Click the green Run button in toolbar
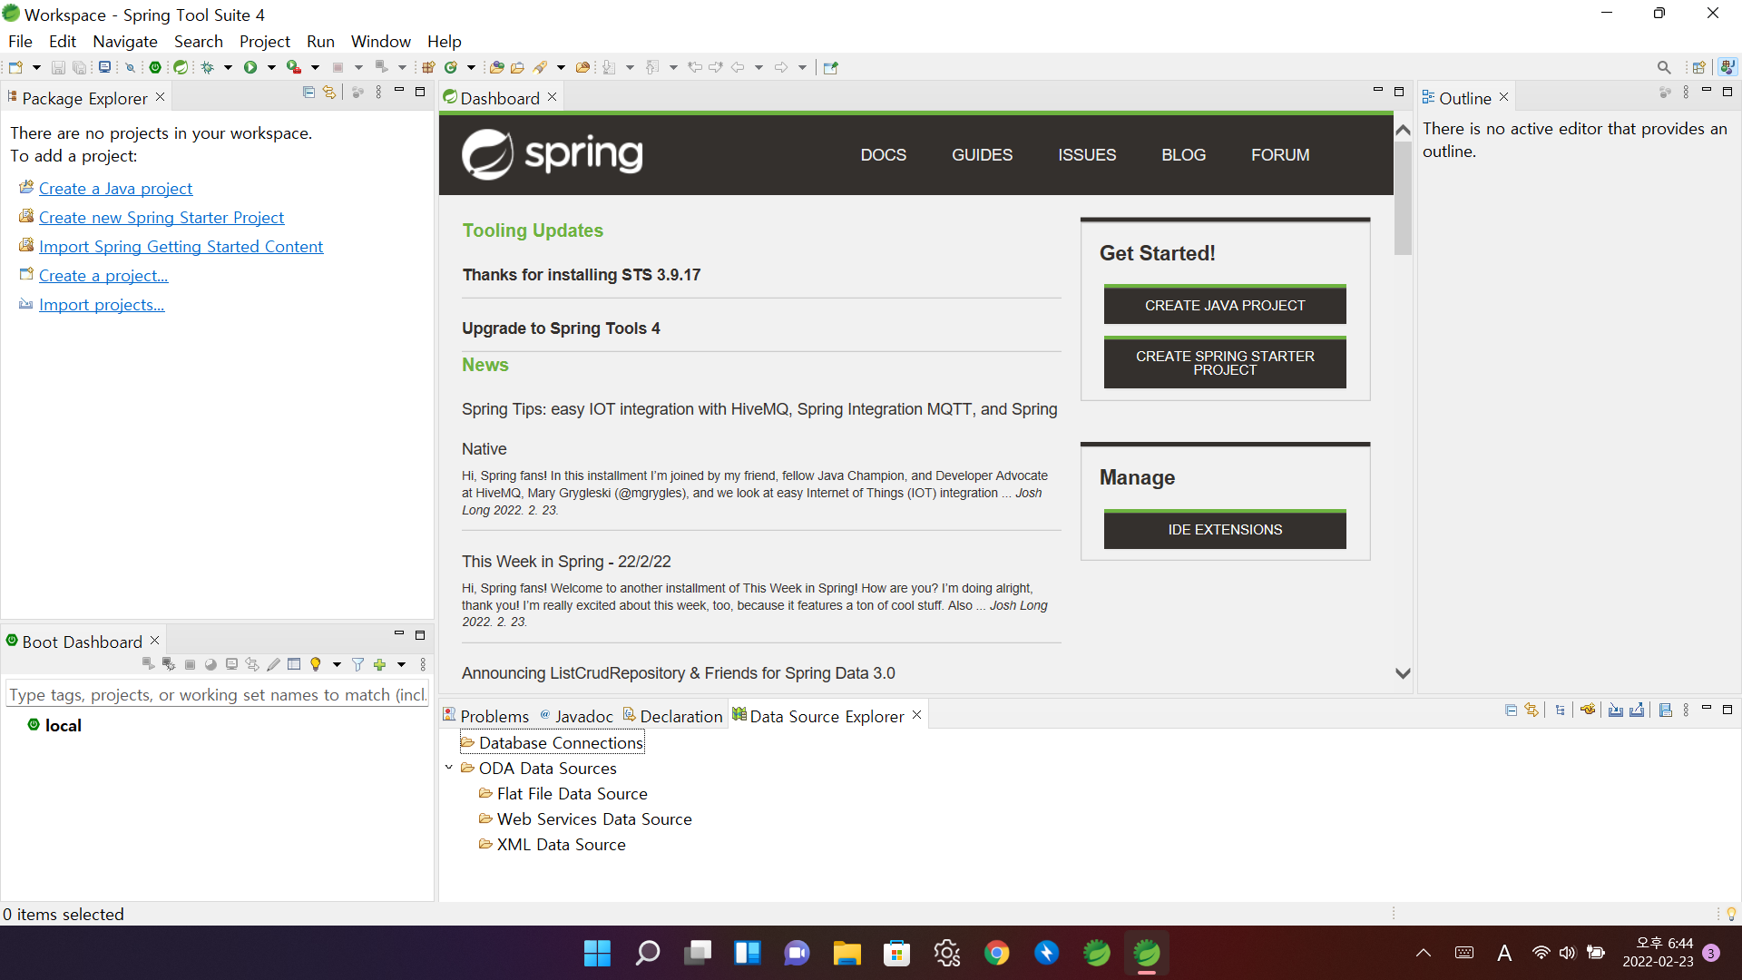This screenshot has width=1742, height=980. (250, 67)
